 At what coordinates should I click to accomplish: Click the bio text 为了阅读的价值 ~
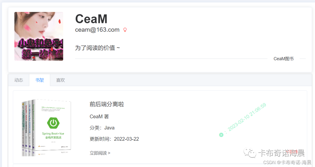(x=97, y=48)
